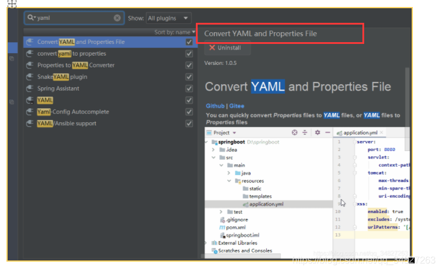
Task: Click the Scratches and Consoles icon
Action: click(x=215, y=251)
